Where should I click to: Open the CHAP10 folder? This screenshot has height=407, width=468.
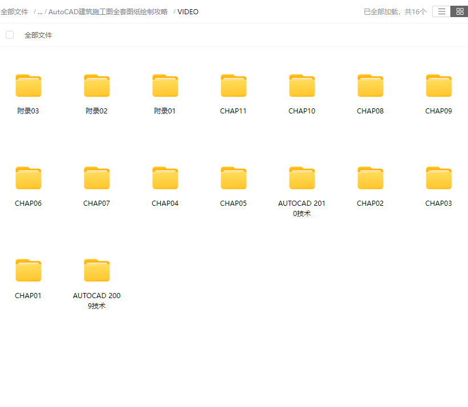click(x=302, y=86)
